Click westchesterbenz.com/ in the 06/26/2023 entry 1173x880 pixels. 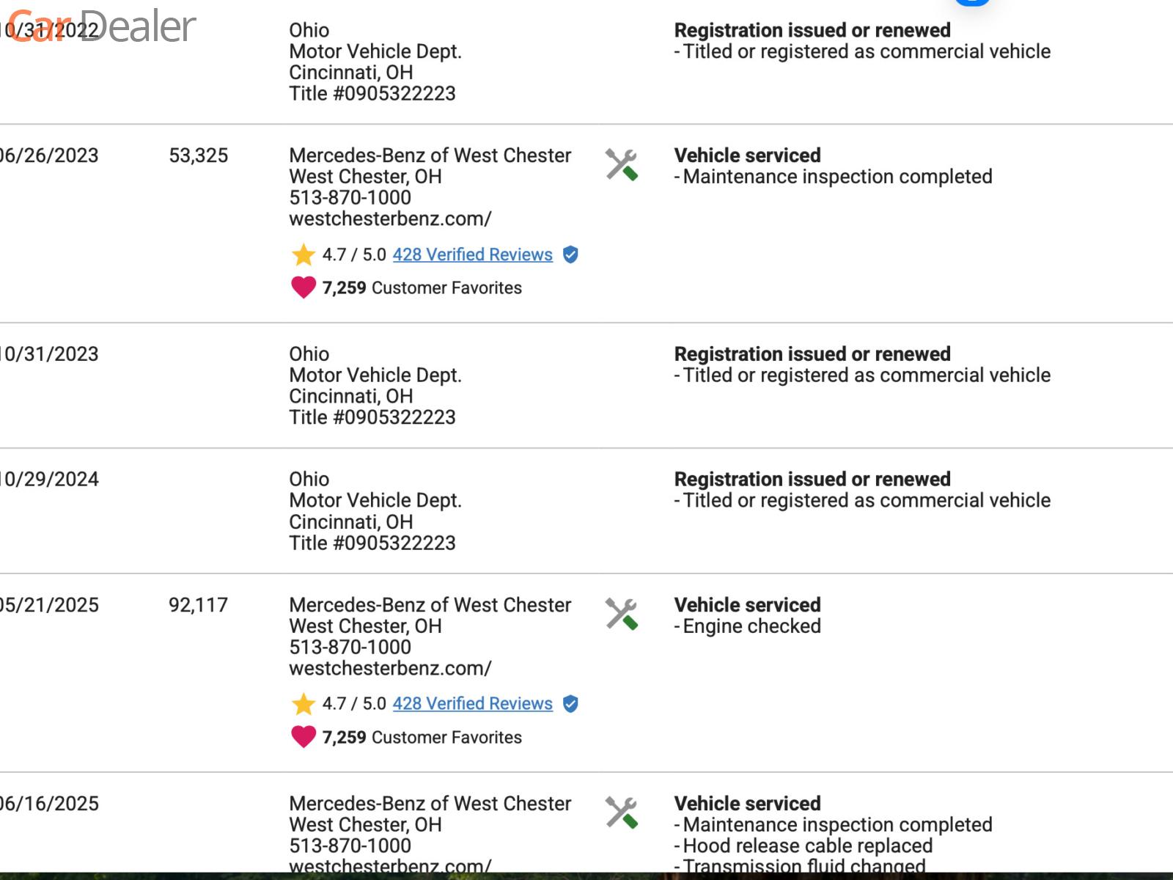[x=390, y=219]
